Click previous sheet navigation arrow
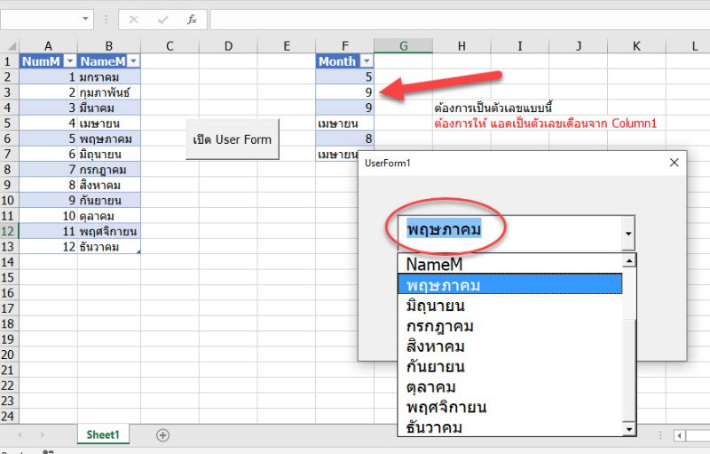The width and height of the screenshot is (710, 454). pyautogui.click(x=19, y=434)
